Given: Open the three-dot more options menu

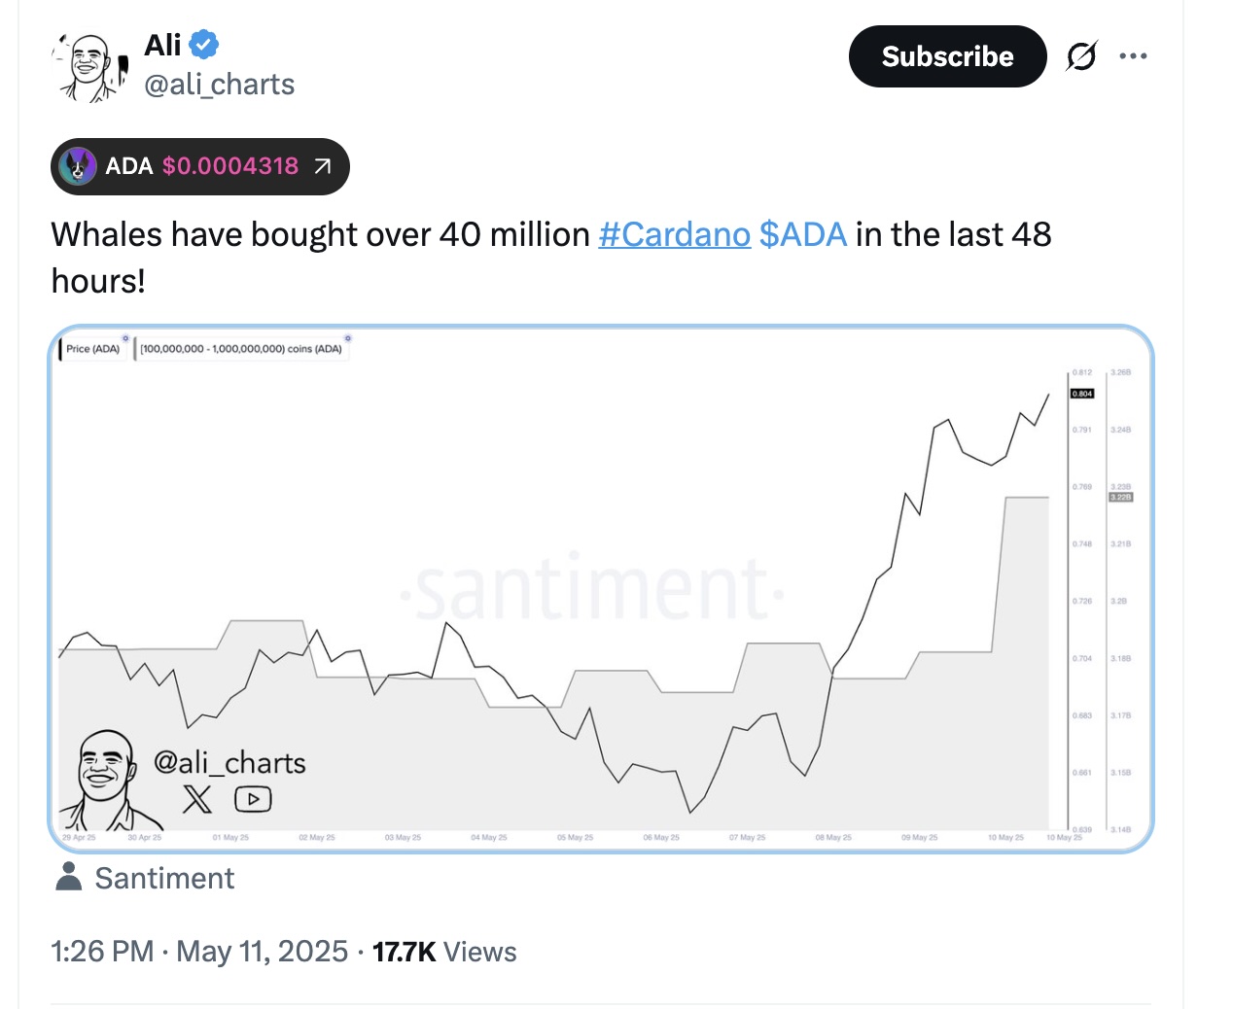Looking at the screenshot, I should 1133,56.
